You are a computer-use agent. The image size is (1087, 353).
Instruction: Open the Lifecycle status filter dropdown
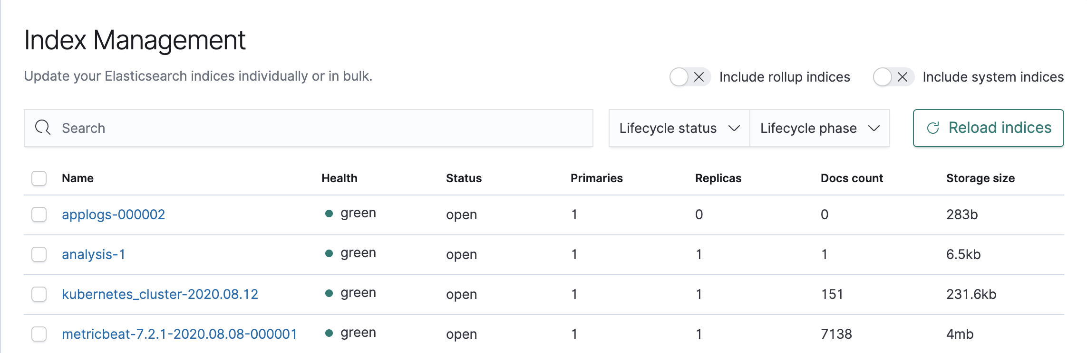click(x=679, y=128)
